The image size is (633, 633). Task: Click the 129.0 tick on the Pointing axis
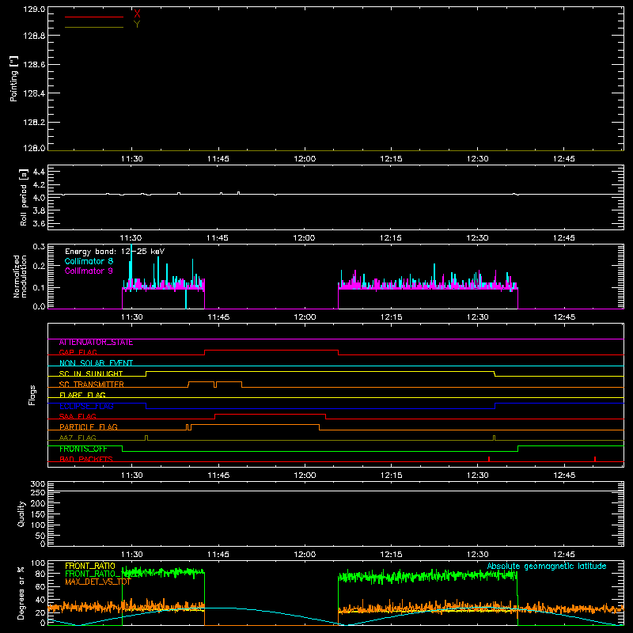34,9
